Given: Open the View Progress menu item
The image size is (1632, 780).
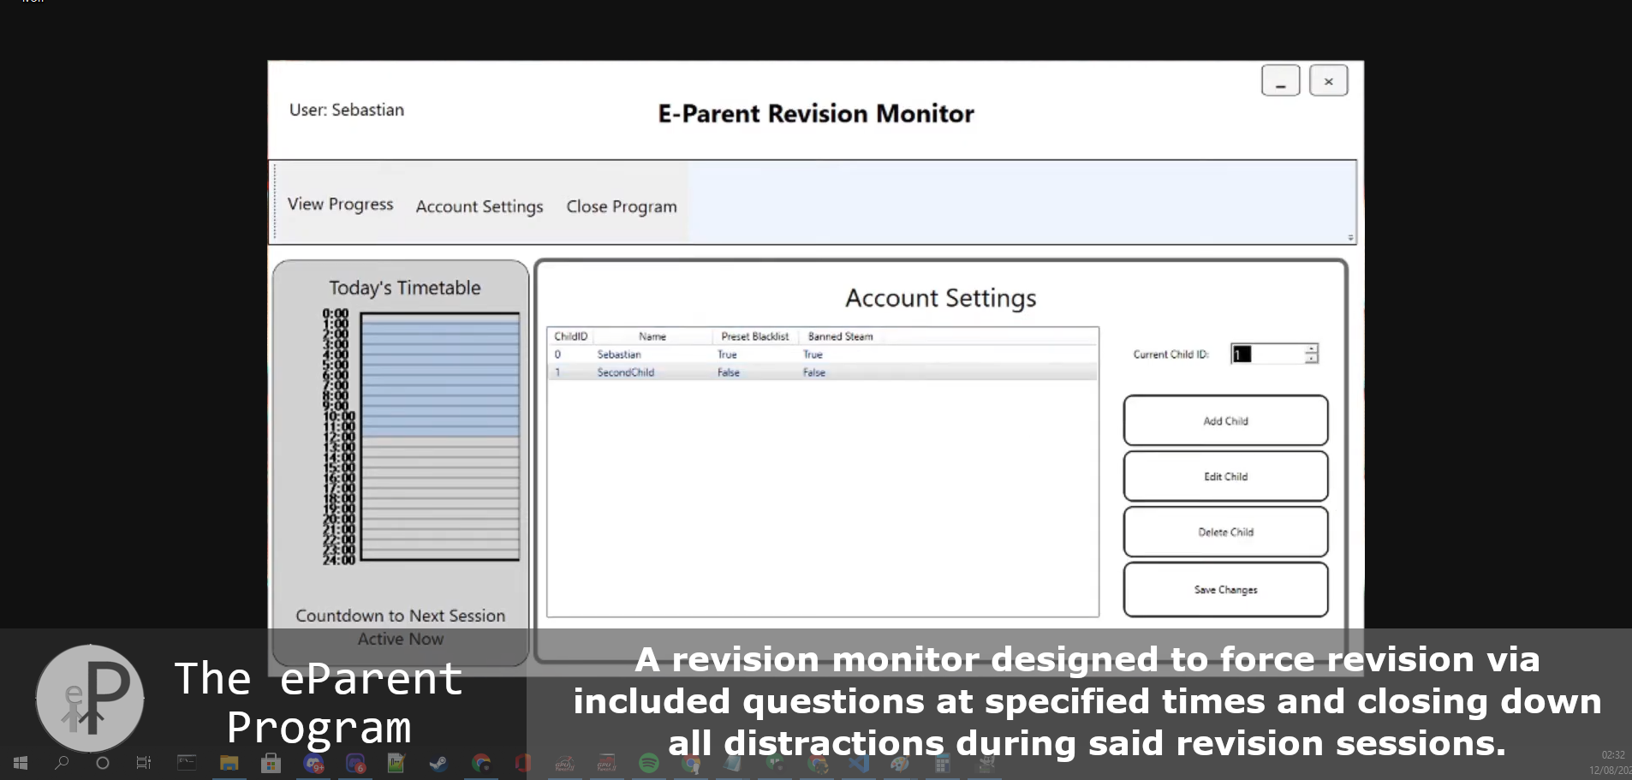Looking at the screenshot, I should click(340, 205).
